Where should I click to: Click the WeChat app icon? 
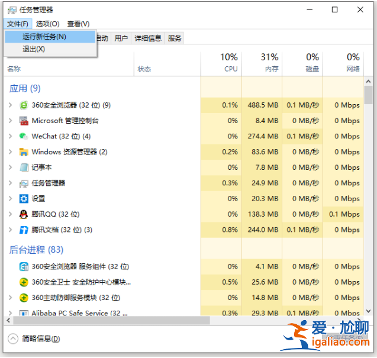pyautogui.click(x=24, y=137)
